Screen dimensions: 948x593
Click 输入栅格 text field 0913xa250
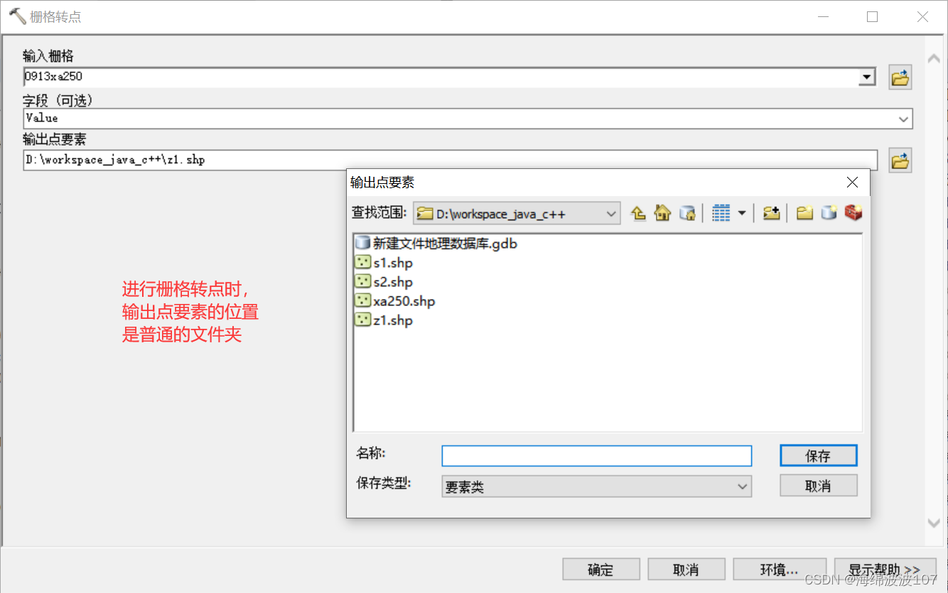(441, 77)
